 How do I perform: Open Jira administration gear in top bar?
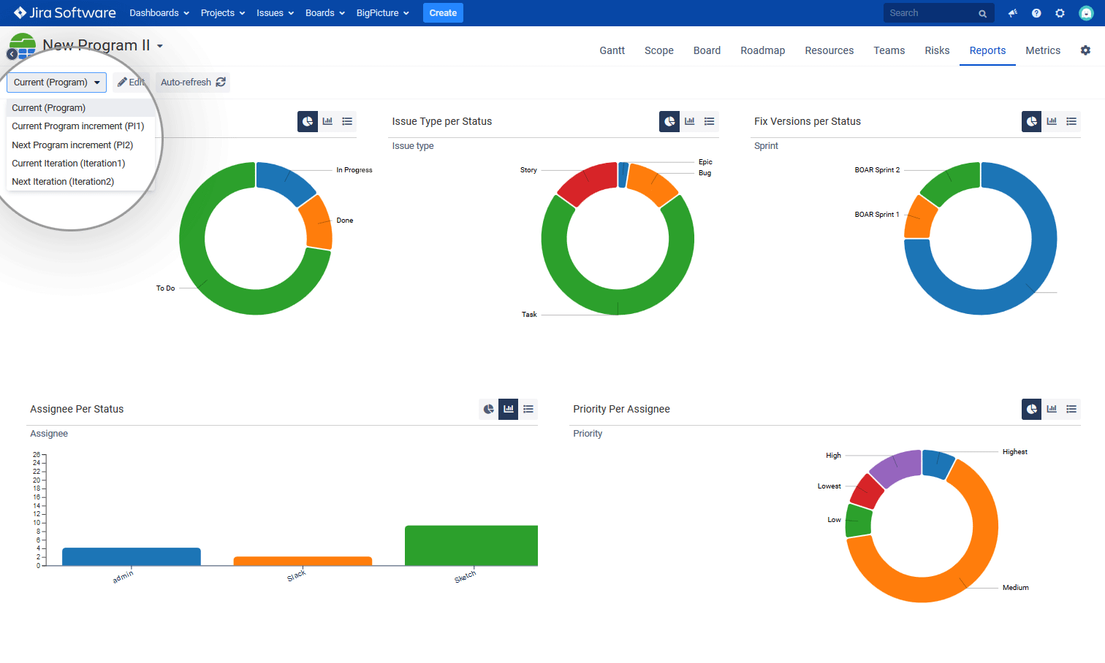click(1060, 13)
